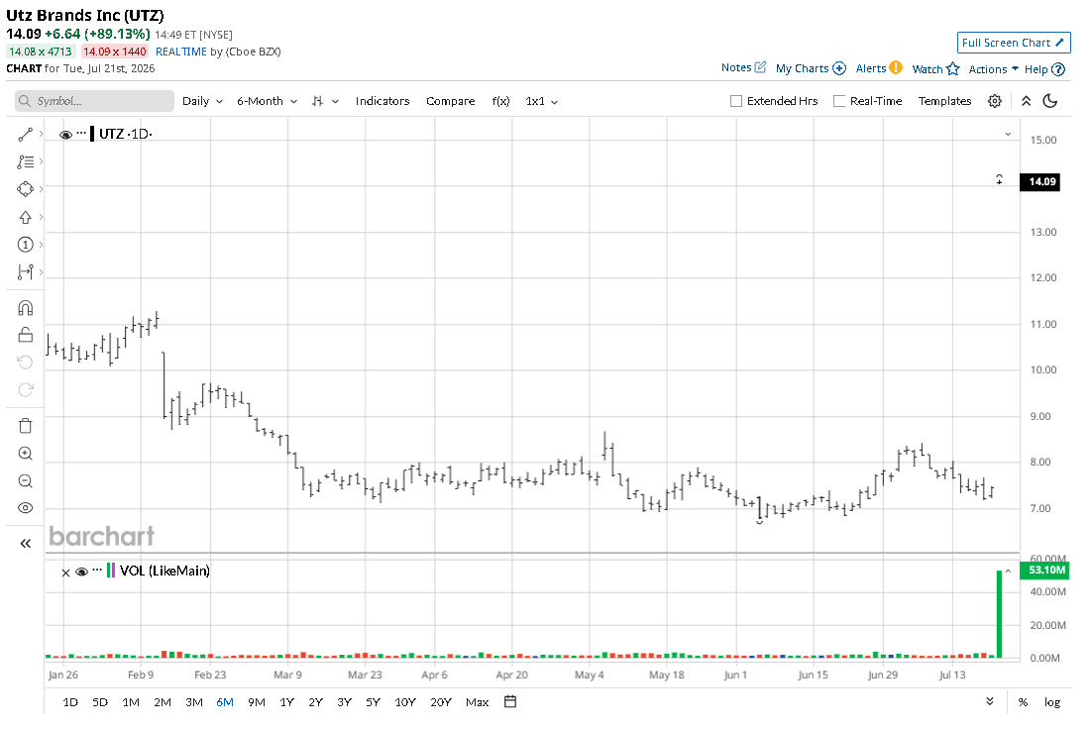1092x730 pixels.
Task: Open UTZ plot options ellipsis
Action: tap(81, 133)
